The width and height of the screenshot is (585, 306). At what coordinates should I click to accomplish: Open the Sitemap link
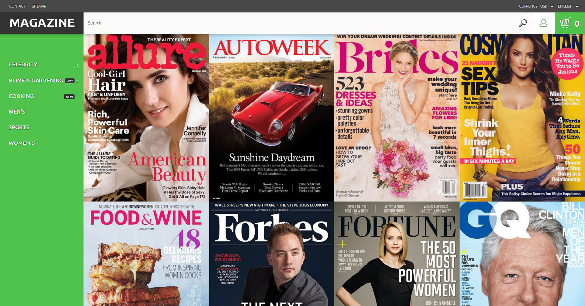[39, 6]
